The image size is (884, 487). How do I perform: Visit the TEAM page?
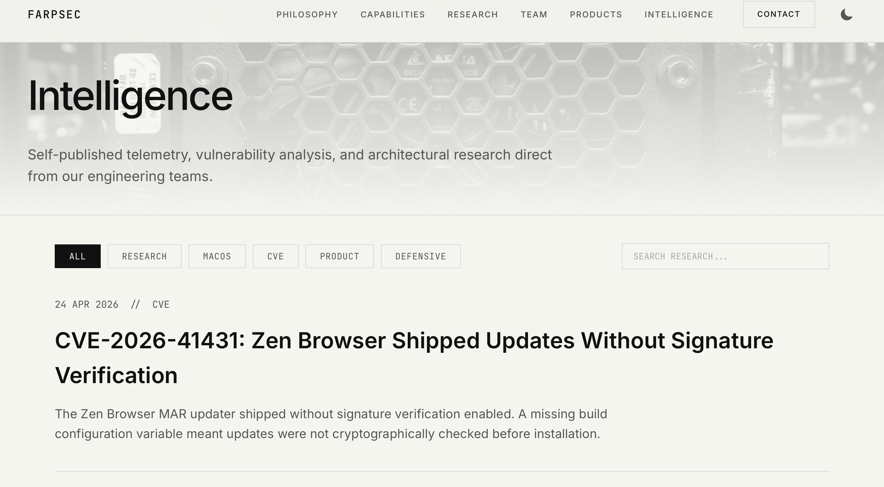pos(534,14)
